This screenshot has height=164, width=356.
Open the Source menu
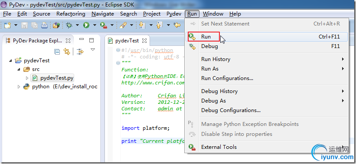tap(42, 14)
